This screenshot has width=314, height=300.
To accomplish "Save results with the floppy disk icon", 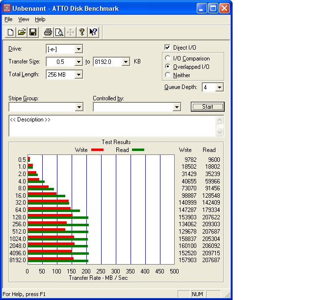I will (x=33, y=32).
